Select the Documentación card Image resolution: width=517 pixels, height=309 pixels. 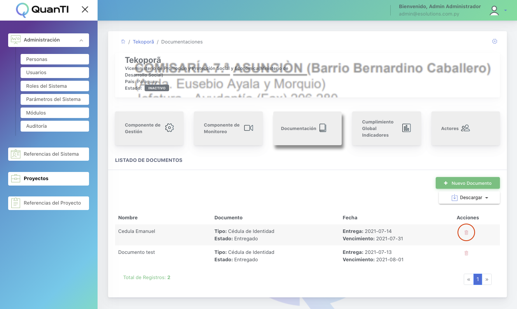tap(307, 128)
